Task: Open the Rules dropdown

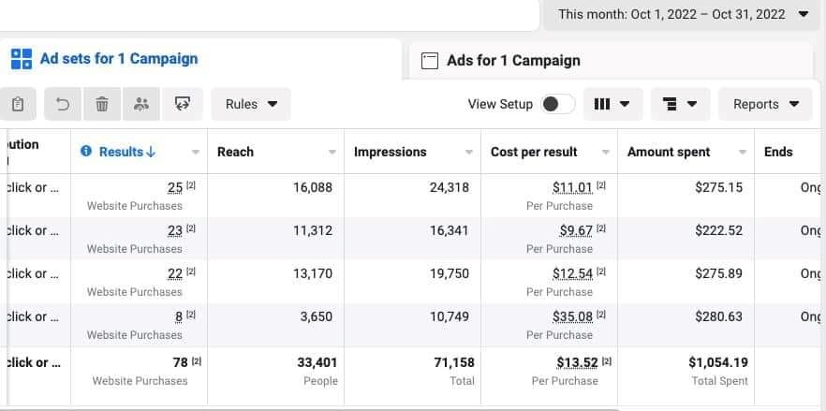Action: [x=251, y=105]
